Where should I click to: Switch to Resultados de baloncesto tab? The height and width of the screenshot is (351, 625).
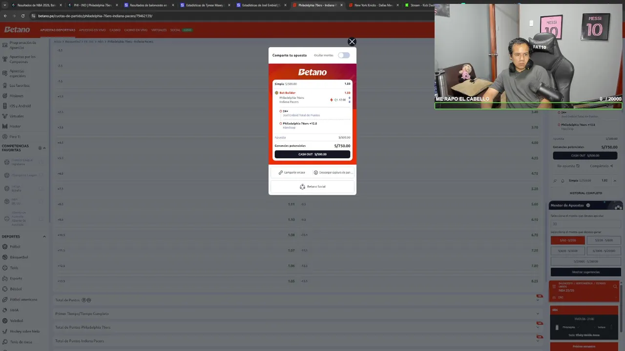point(148,5)
